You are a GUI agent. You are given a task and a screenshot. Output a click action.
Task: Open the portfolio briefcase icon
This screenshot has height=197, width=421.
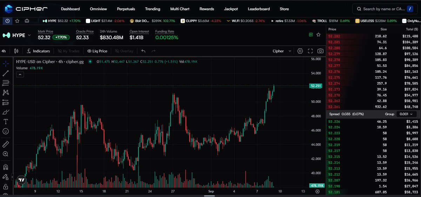[27, 21]
